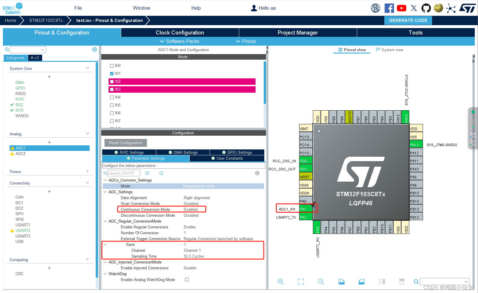Open the YouTube channel icon

(402, 8)
